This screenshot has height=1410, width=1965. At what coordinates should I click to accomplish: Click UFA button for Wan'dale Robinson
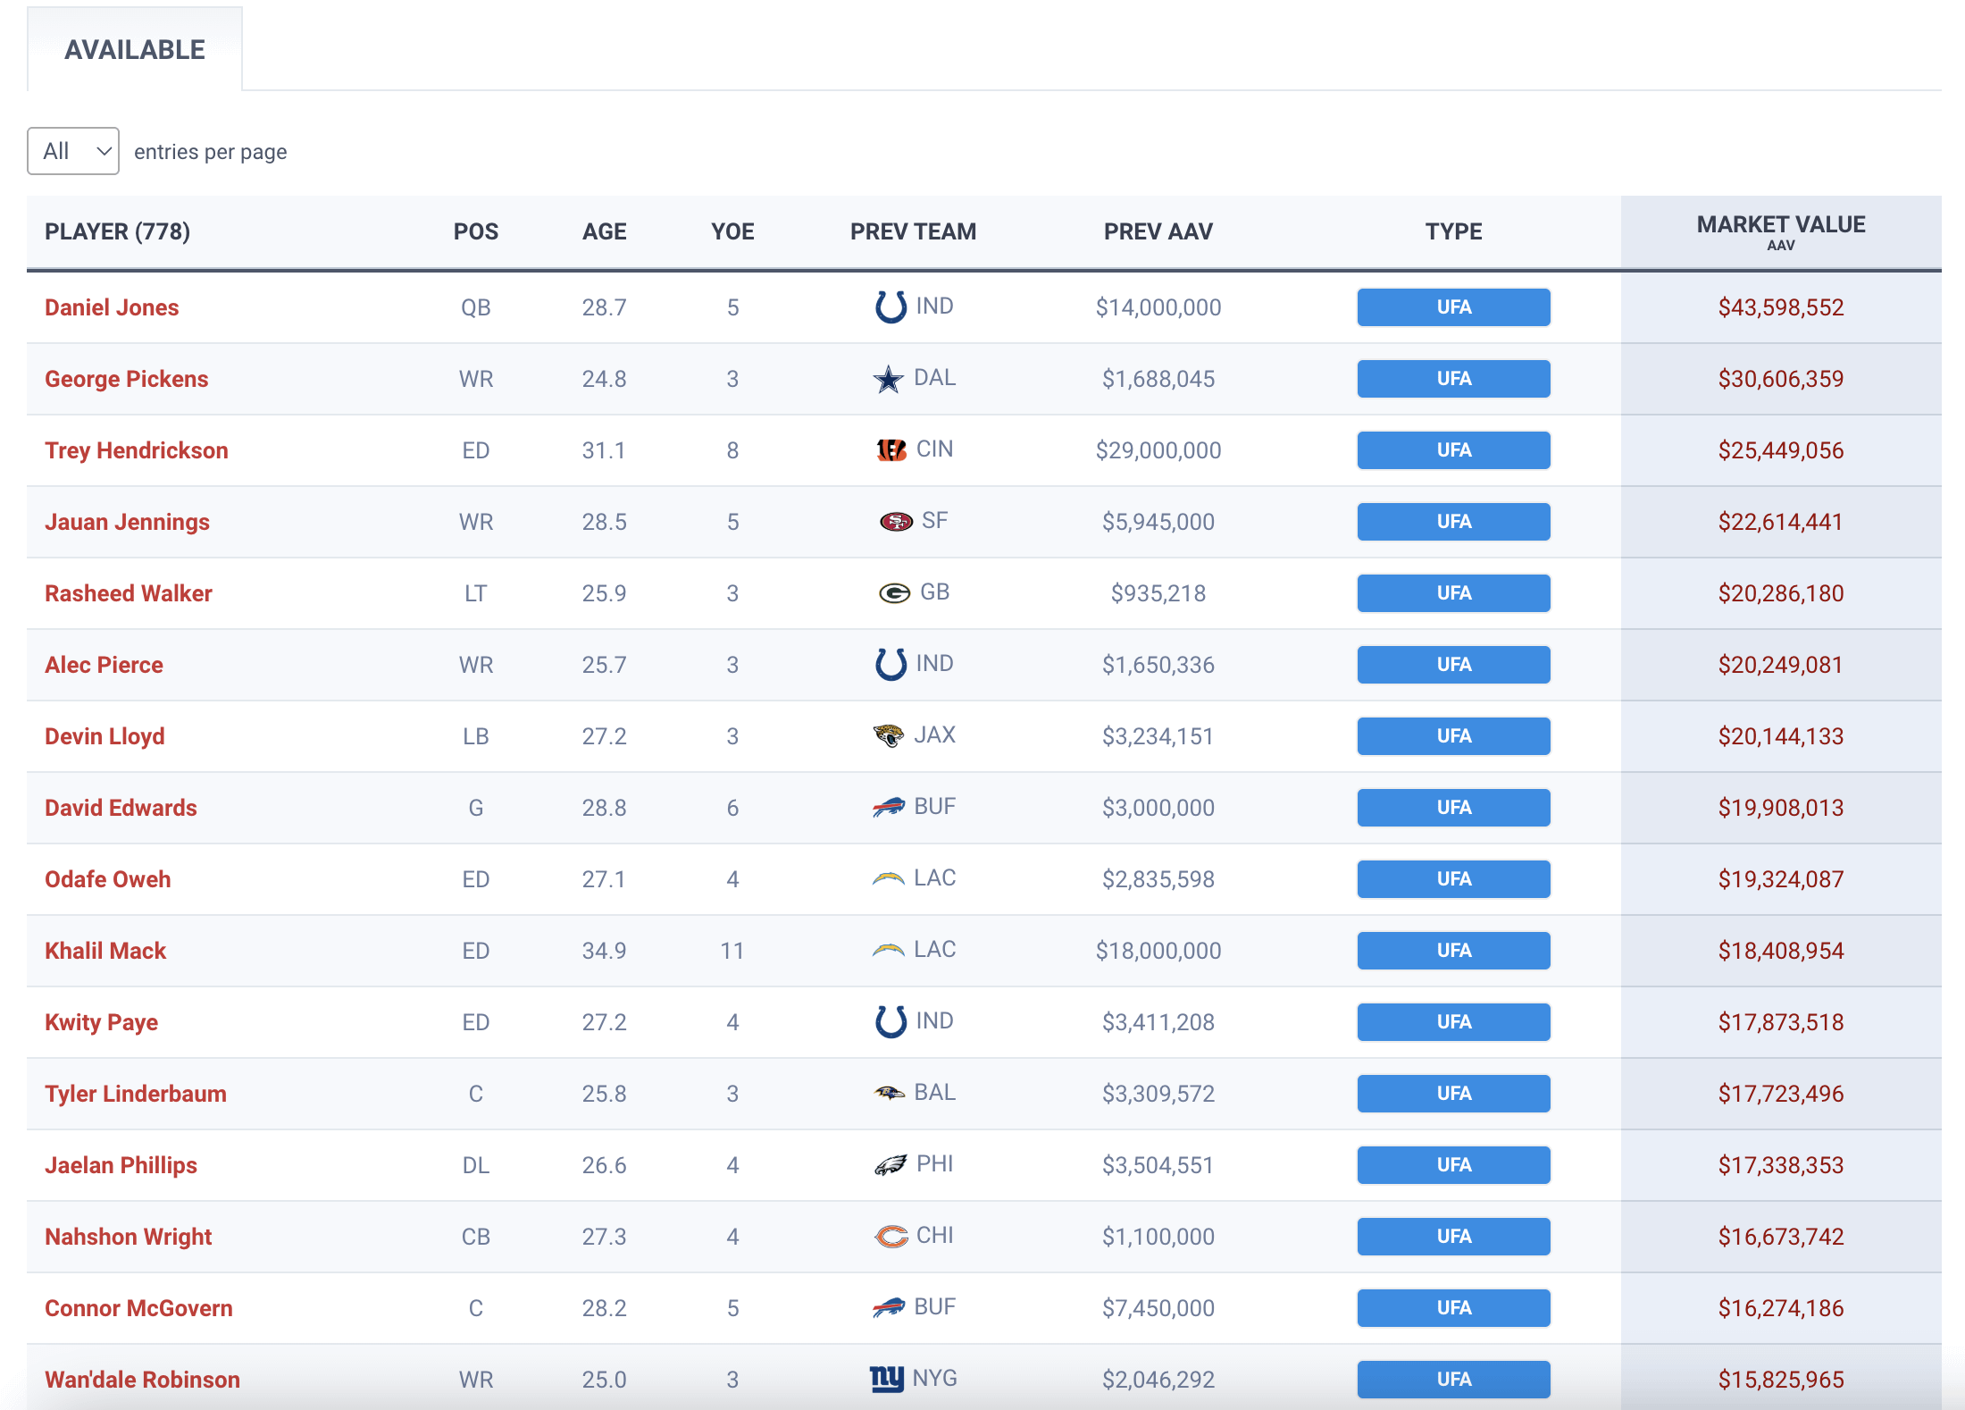(1453, 1380)
